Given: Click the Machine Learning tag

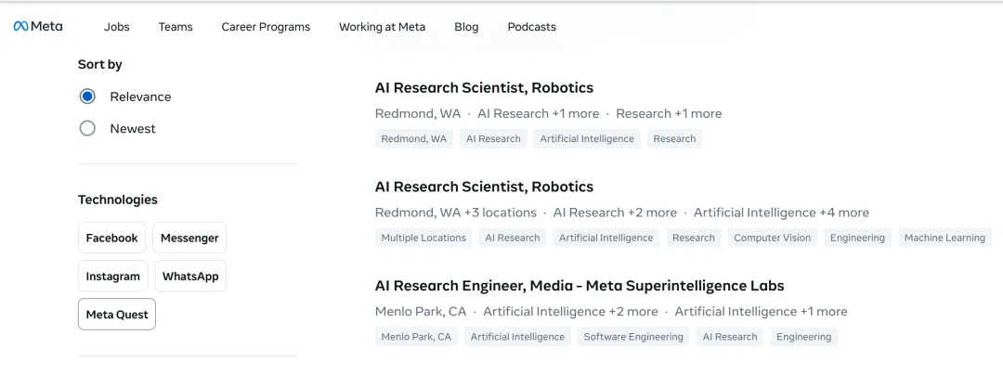Looking at the screenshot, I should point(944,238).
